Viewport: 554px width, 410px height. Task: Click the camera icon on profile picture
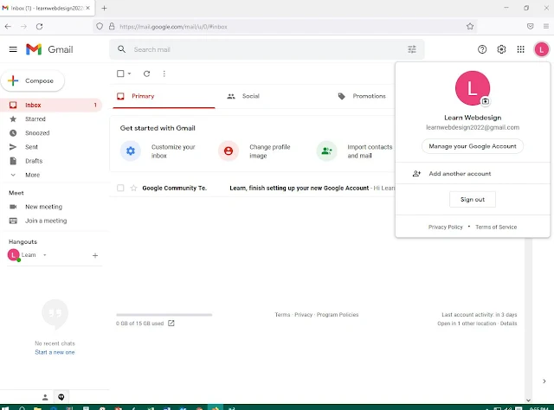click(486, 101)
